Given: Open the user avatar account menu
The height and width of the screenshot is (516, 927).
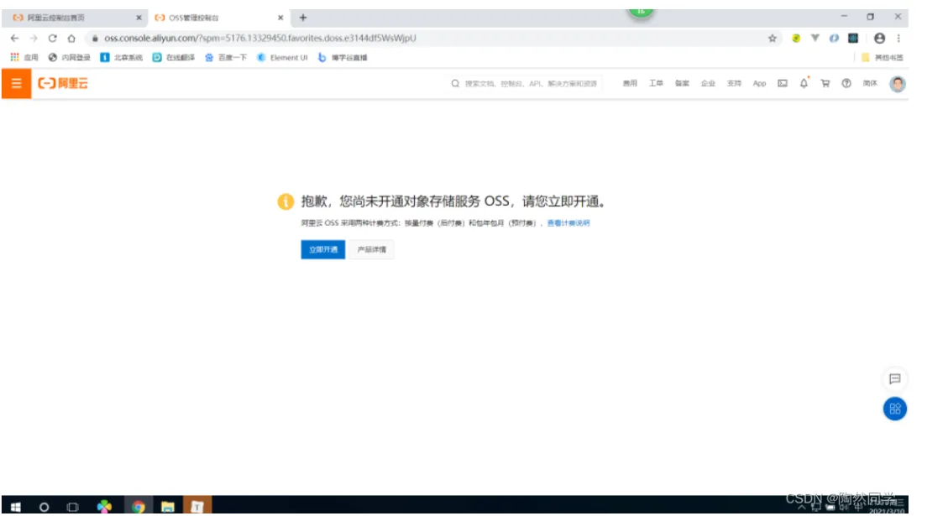Looking at the screenshot, I should (897, 84).
